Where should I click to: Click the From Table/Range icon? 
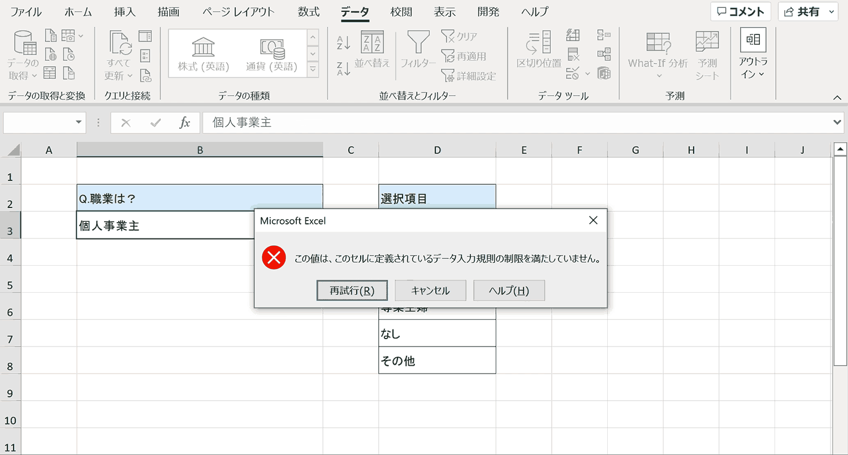pyautogui.click(x=51, y=73)
